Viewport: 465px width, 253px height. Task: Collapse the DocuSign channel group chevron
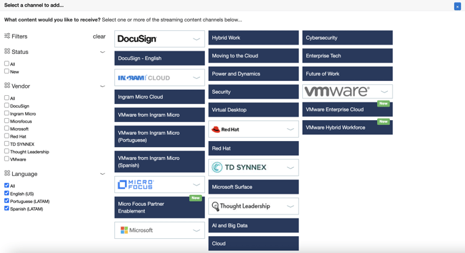[196, 39]
